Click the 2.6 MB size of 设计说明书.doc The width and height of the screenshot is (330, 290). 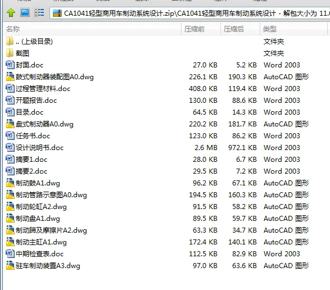(x=206, y=147)
